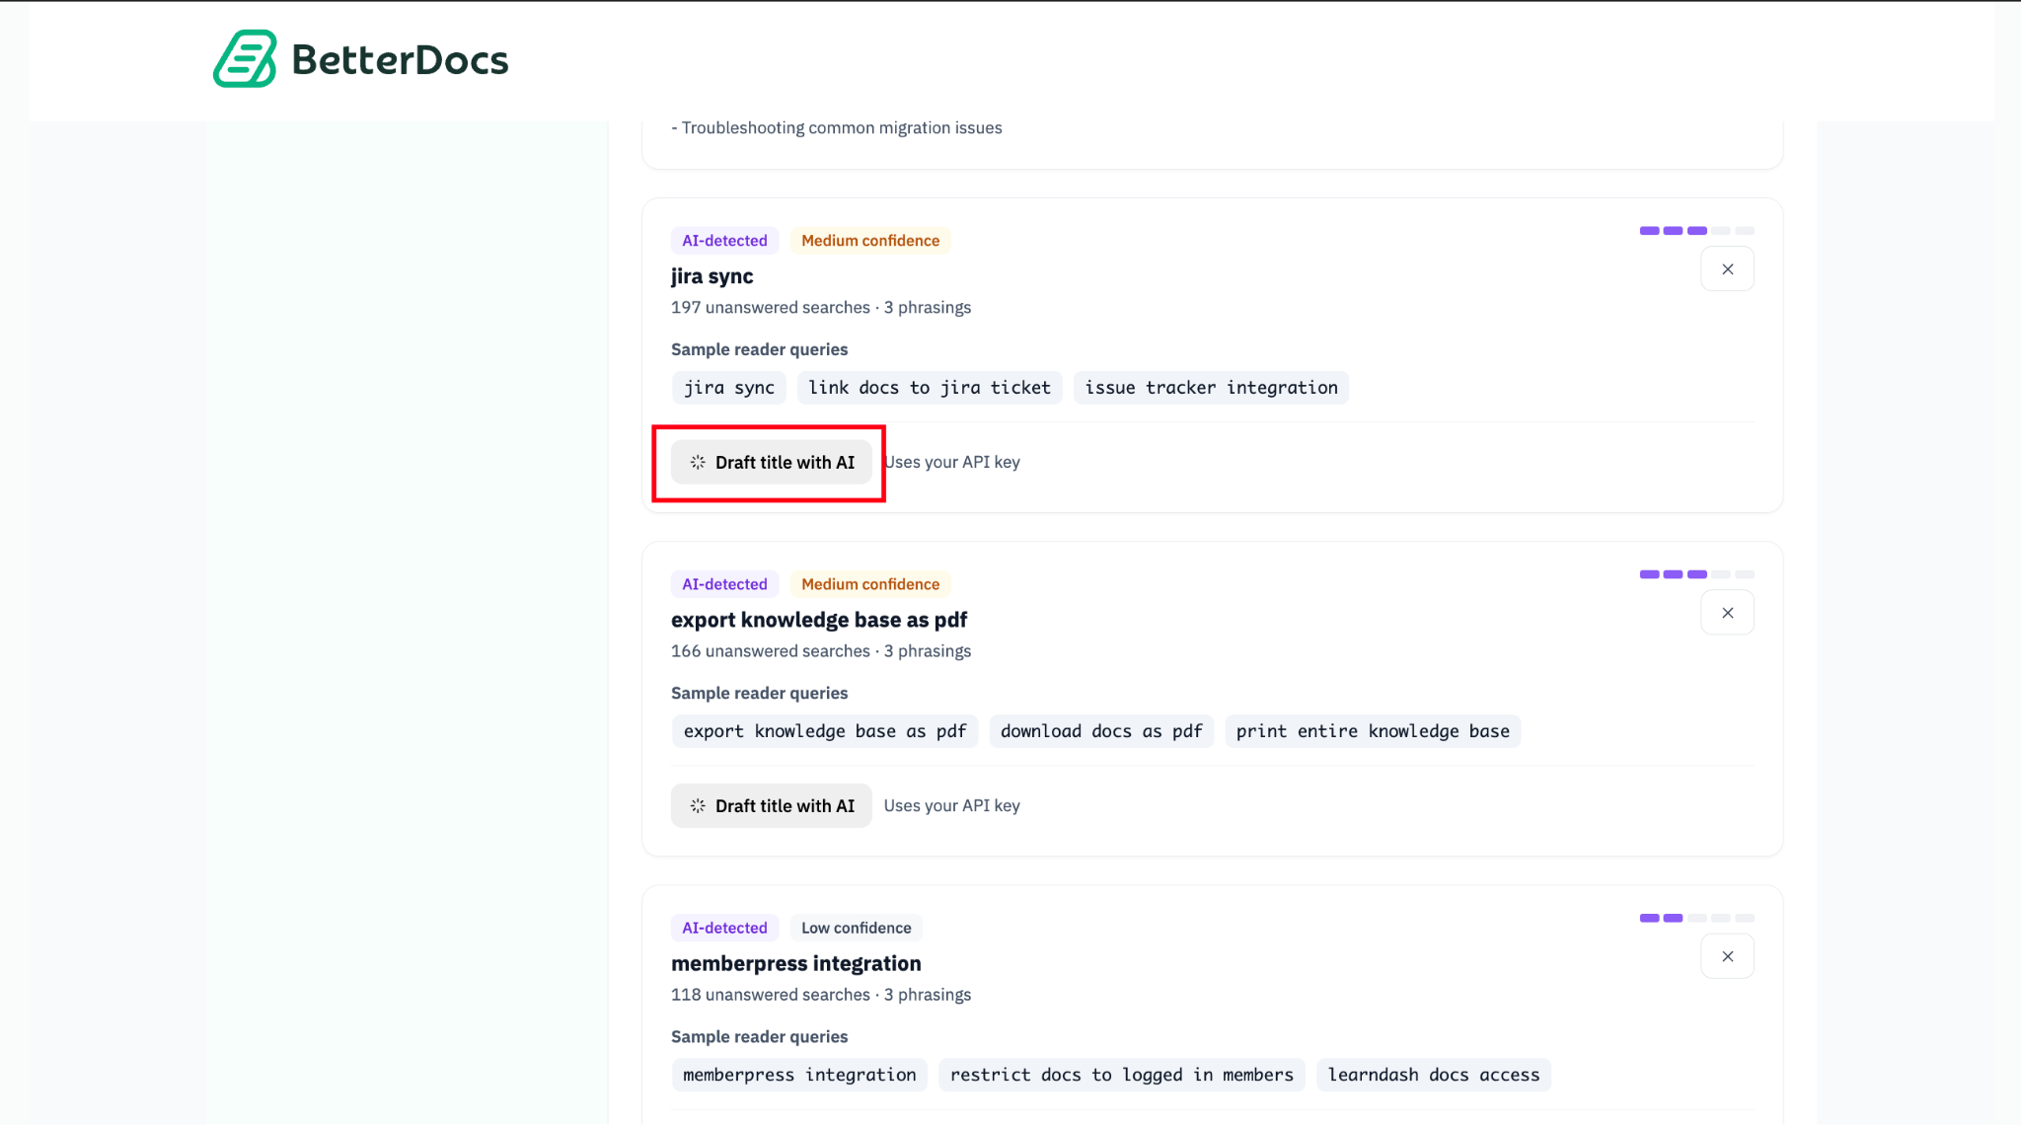This screenshot has width=2021, height=1125.
Task: Click the '166 unanswered searches' count
Action: click(771, 651)
